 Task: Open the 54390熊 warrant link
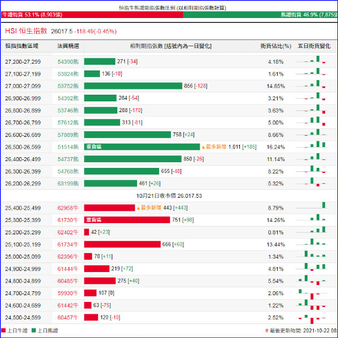(68, 62)
